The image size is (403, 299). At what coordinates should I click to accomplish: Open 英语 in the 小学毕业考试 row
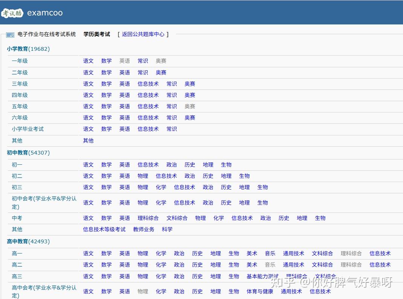tap(124, 129)
